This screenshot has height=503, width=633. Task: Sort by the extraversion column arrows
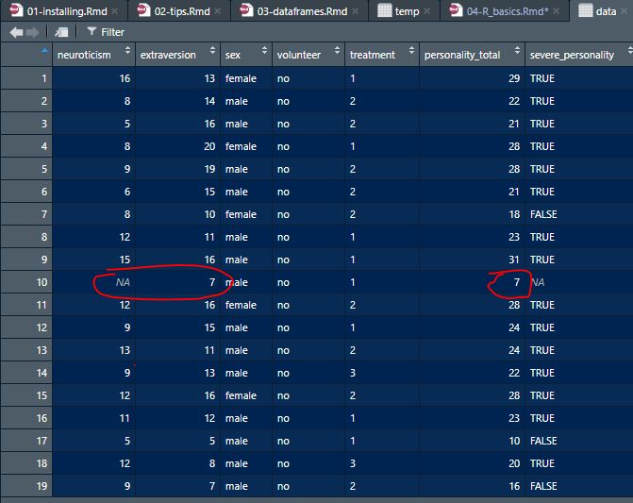coord(212,51)
